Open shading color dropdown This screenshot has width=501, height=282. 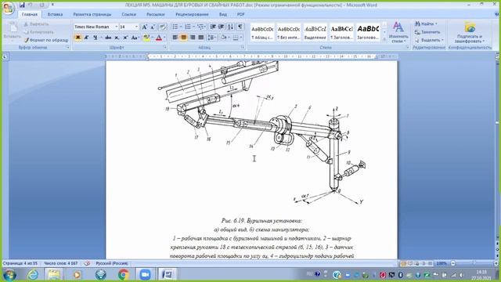pos(229,38)
